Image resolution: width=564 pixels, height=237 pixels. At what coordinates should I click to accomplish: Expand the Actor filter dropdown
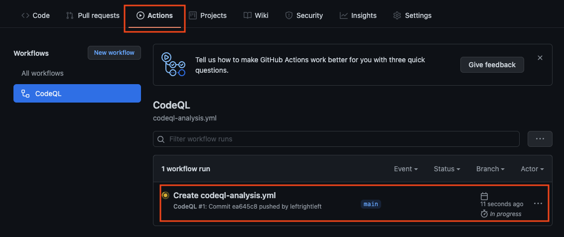532,169
